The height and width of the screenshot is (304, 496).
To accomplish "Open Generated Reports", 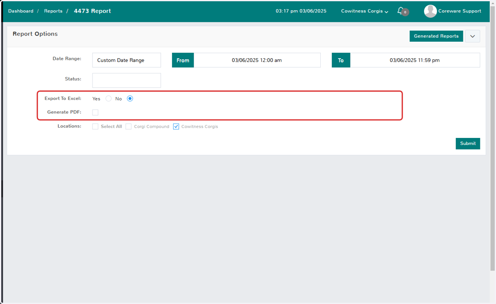I will [436, 36].
